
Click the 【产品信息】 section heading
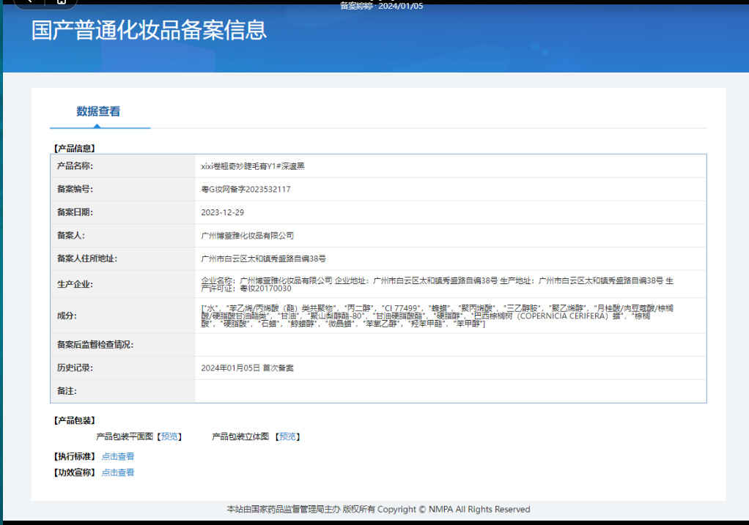(74, 149)
